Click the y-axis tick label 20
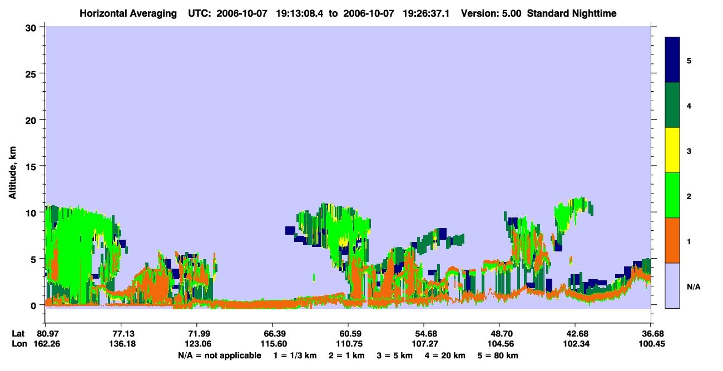723x371 pixels. pyautogui.click(x=32, y=120)
